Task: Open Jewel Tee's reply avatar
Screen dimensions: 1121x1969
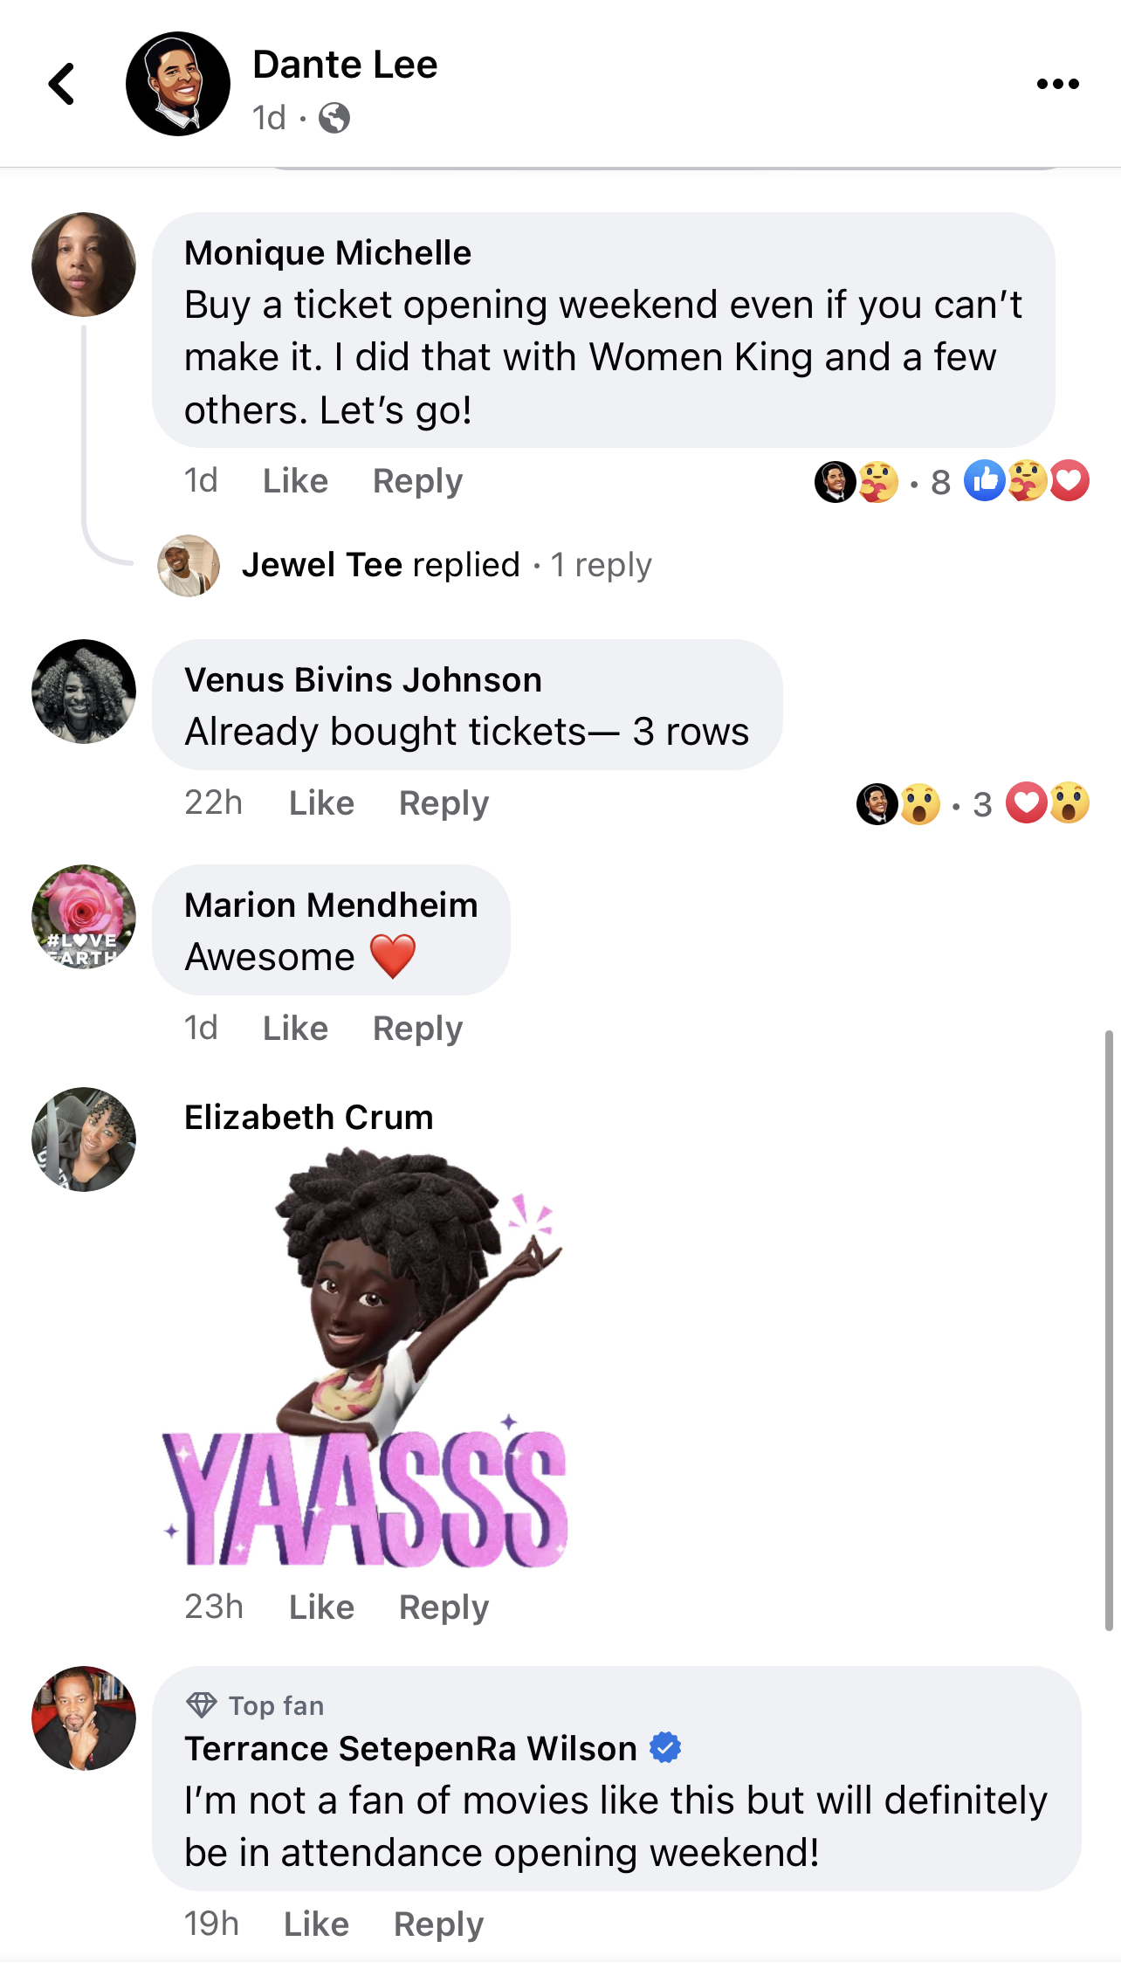Action: tap(189, 565)
